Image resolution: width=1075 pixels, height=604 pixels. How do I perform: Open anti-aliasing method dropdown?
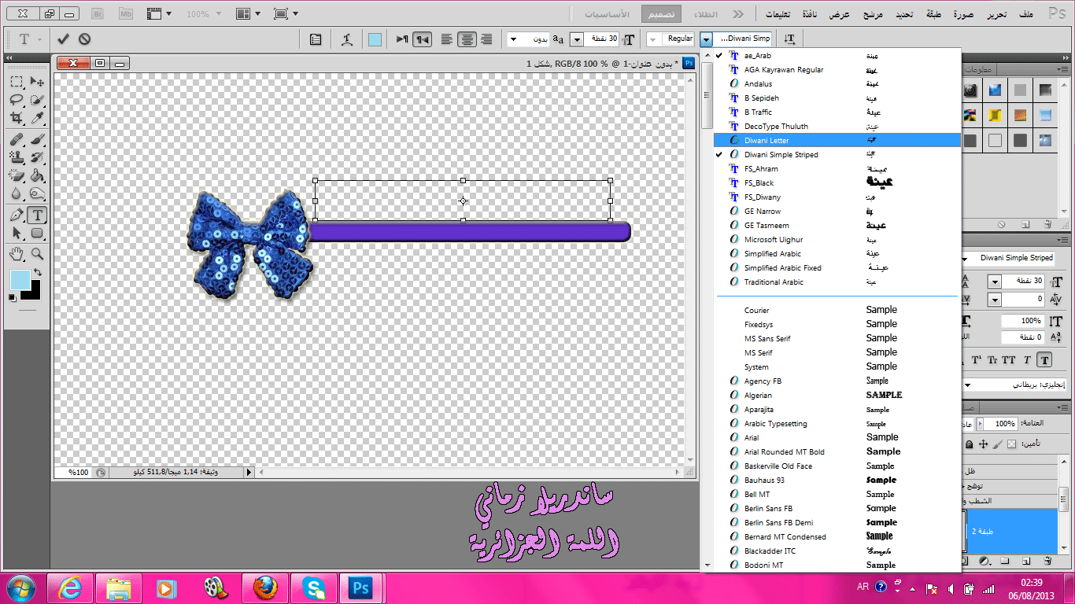(x=514, y=39)
